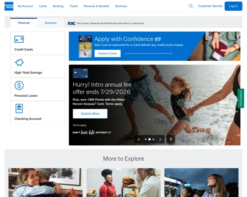Click the Explore Cards button
Screen dimensions: 247x197
click(x=107, y=53)
